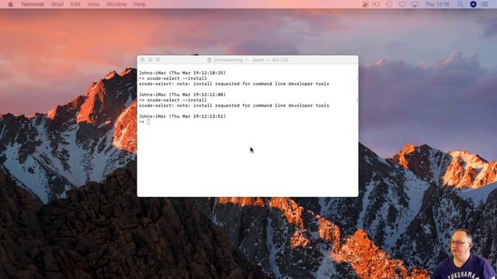The height and width of the screenshot is (279, 497).
Task: Click the prompt line with time 12:13:51
Action: pos(182,116)
